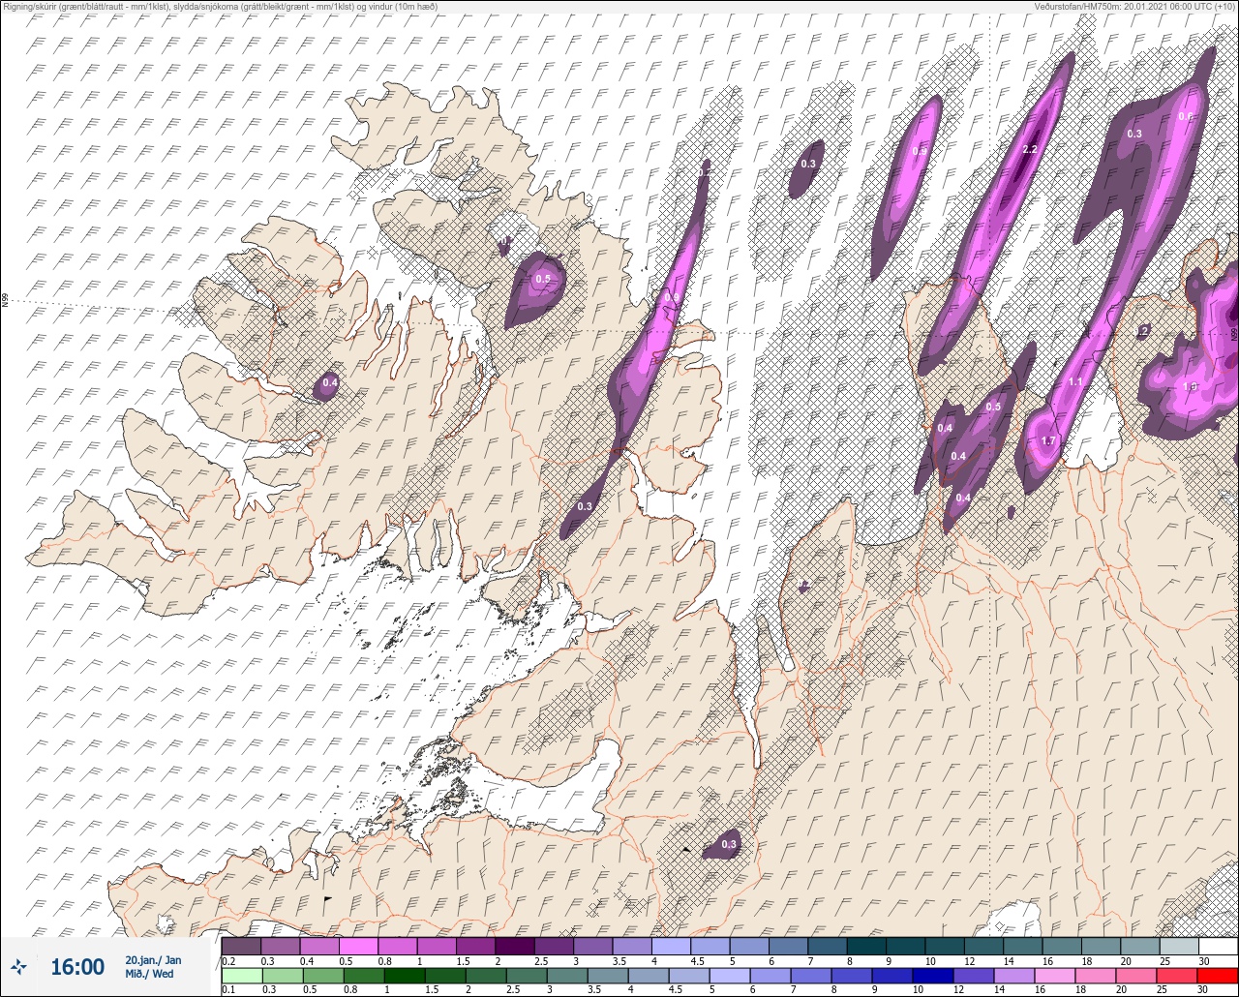Click the '20.jan./ Jan' date text
Image resolution: width=1239 pixels, height=997 pixels.
(153, 959)
